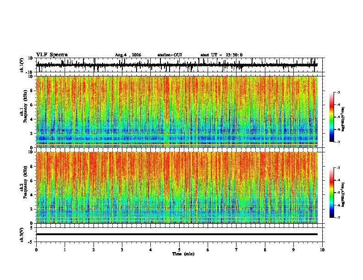Click time axis tick label "3"

pyautogui.click(x=122, y=250)
